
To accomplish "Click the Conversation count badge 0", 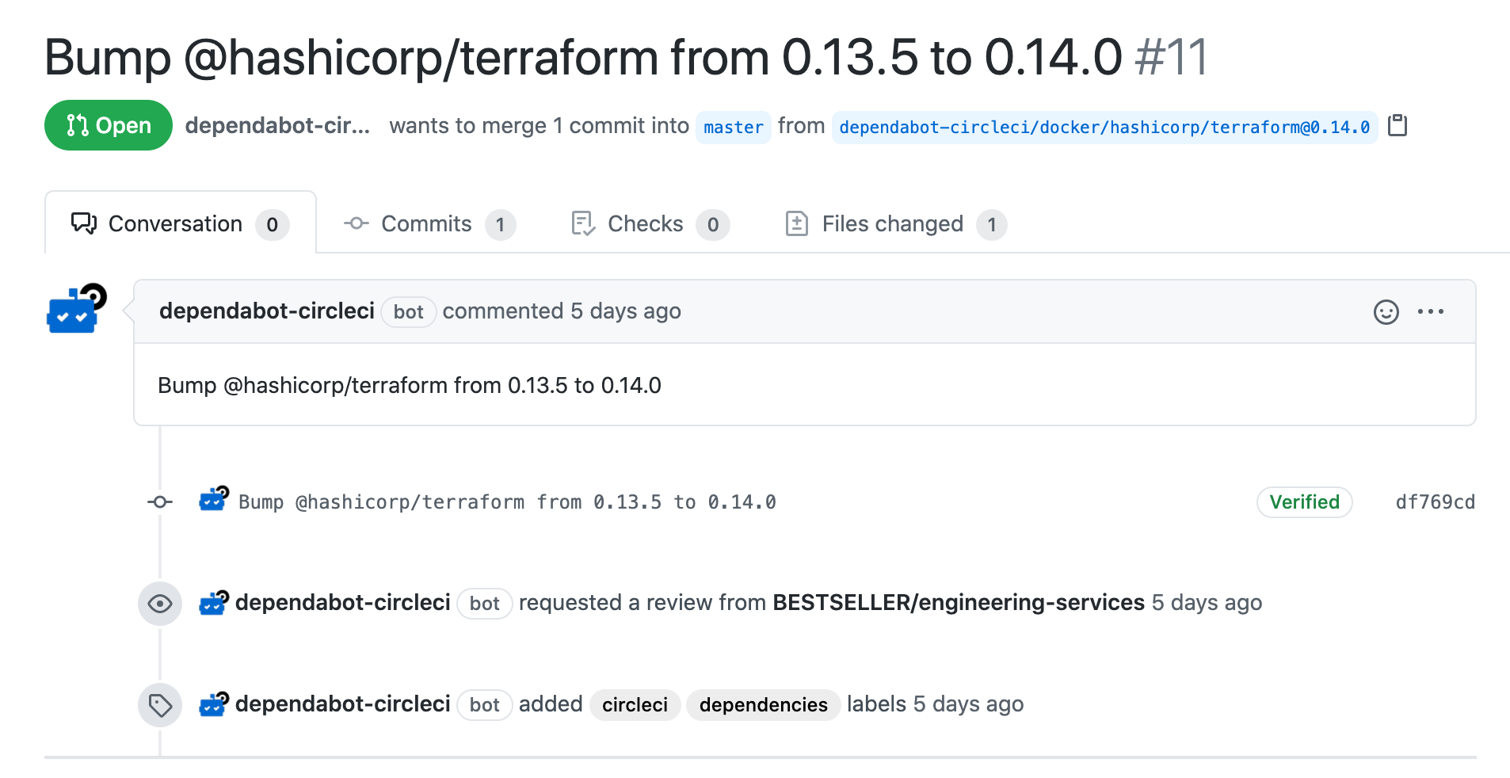I will tap(272, 224).
